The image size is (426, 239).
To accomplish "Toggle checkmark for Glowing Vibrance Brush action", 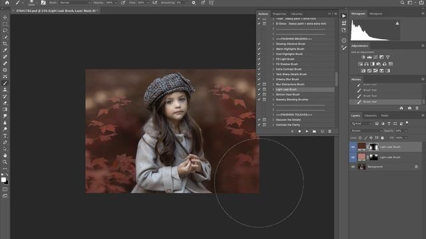I will pyautogui.click(x=259, y=44).
